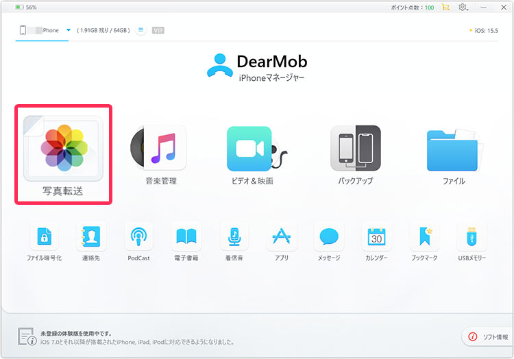Click the device info list icon
Viewport: 514px width, 359px height.
point(140,30)
